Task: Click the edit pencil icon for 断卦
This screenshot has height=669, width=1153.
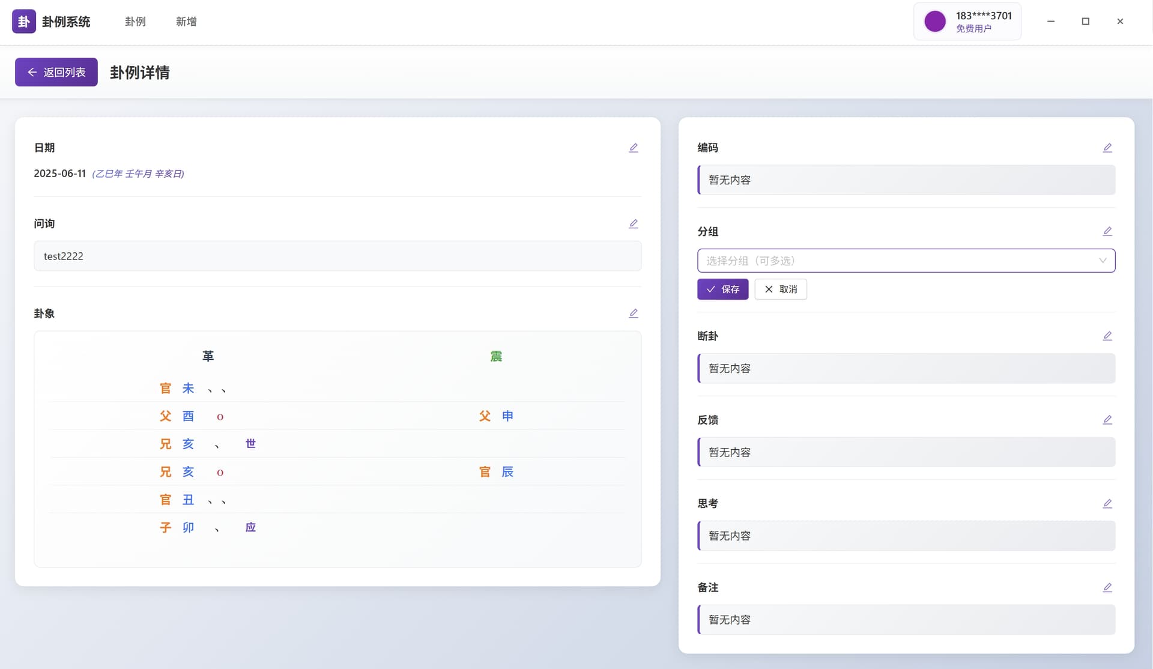Action: pyautogui.click(x=1107, y=336)
